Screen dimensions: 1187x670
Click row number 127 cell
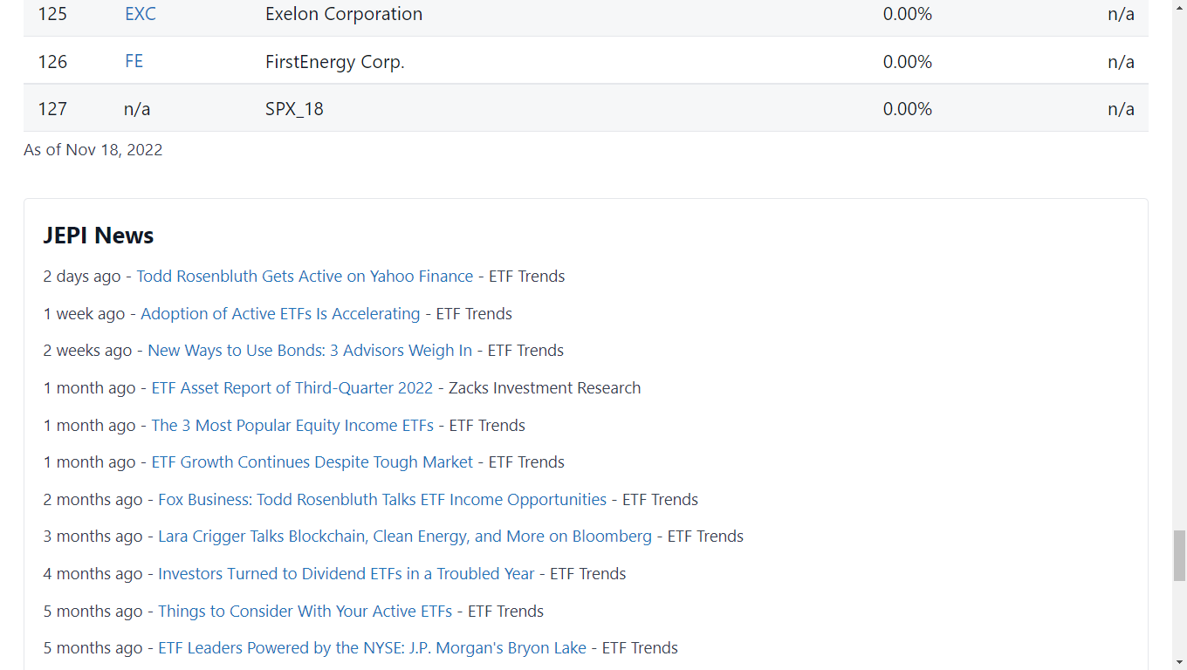click(52, 109)
